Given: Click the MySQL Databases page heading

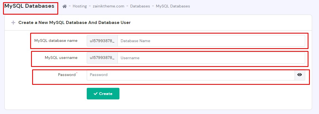Looking at the screenshot, I should click(29, 6).
